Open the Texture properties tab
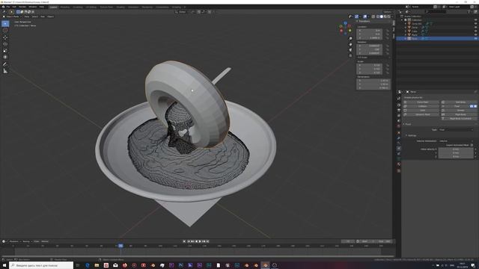Viewport: 479px width, 269px height. [x=399, y=171]
